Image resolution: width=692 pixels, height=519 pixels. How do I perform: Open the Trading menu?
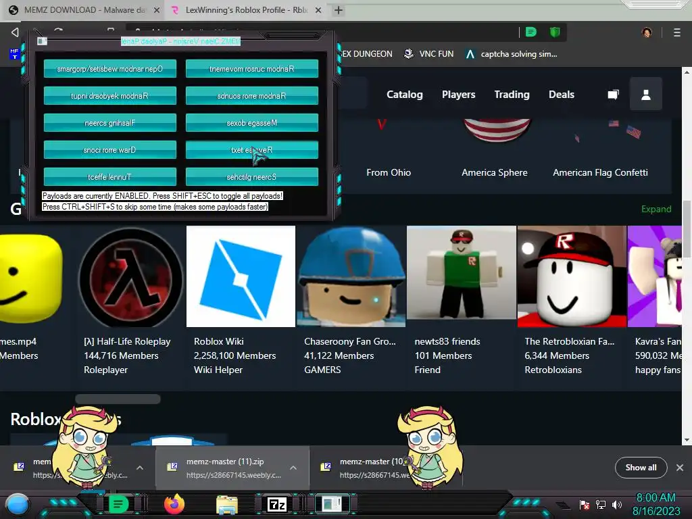512,95
